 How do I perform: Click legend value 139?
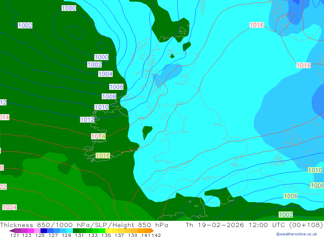pos(133,235)
